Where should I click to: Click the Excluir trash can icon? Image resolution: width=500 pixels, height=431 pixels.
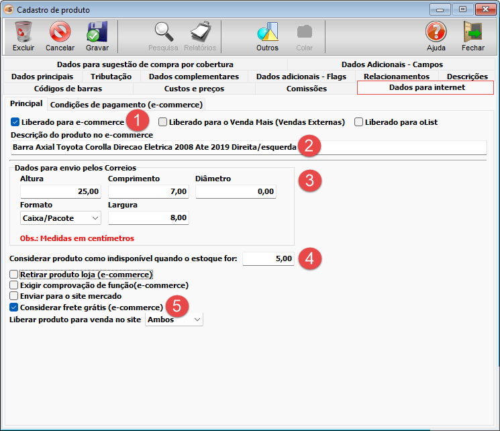[x=23, y=32]
